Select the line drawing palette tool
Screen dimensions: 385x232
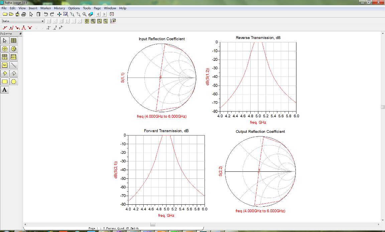point(13,65)
